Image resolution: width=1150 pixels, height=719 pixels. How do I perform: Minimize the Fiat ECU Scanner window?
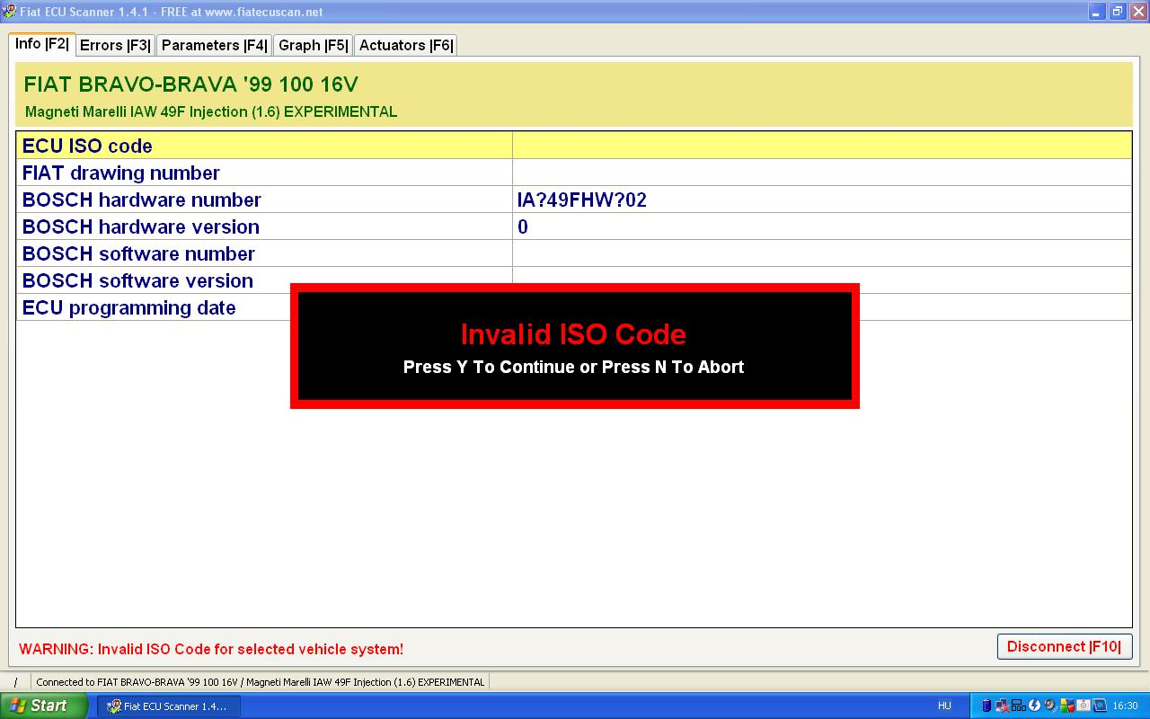point(1097,12)
